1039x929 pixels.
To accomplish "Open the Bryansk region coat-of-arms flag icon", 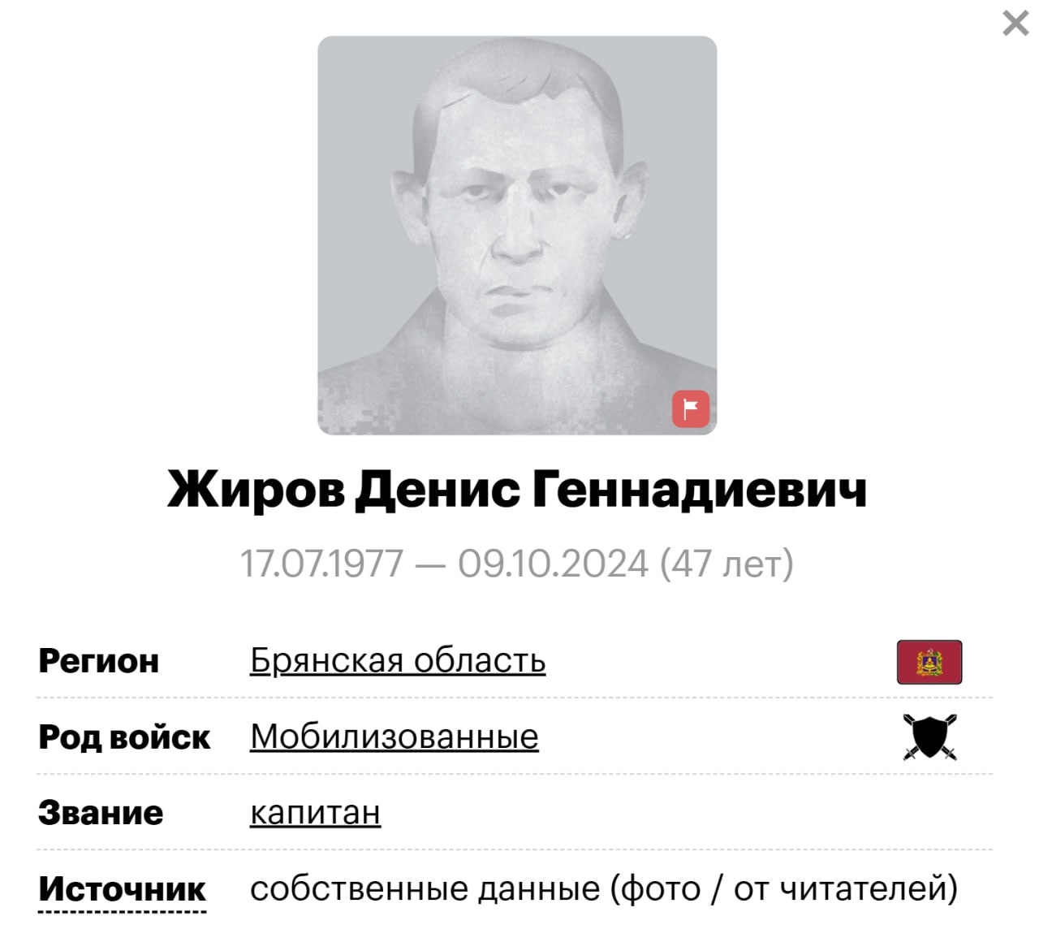I will coord(929,662).
